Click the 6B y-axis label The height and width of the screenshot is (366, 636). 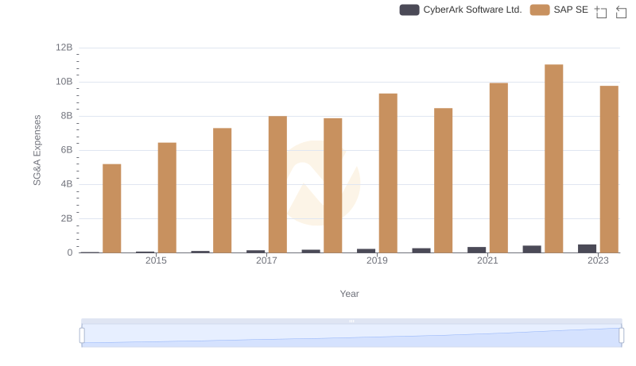67,150
